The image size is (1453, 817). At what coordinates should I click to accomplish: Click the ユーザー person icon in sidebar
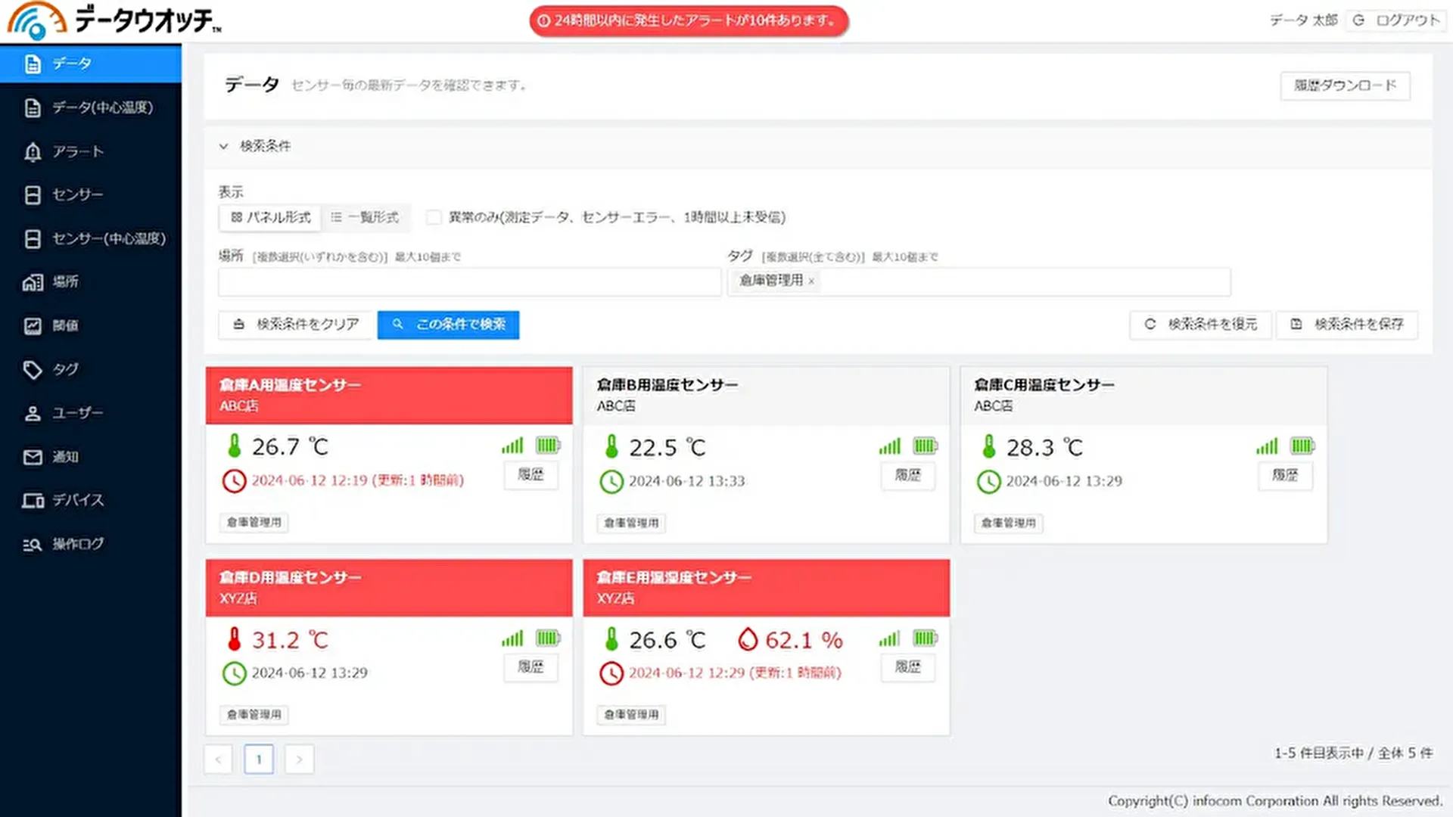pos(33,413)
